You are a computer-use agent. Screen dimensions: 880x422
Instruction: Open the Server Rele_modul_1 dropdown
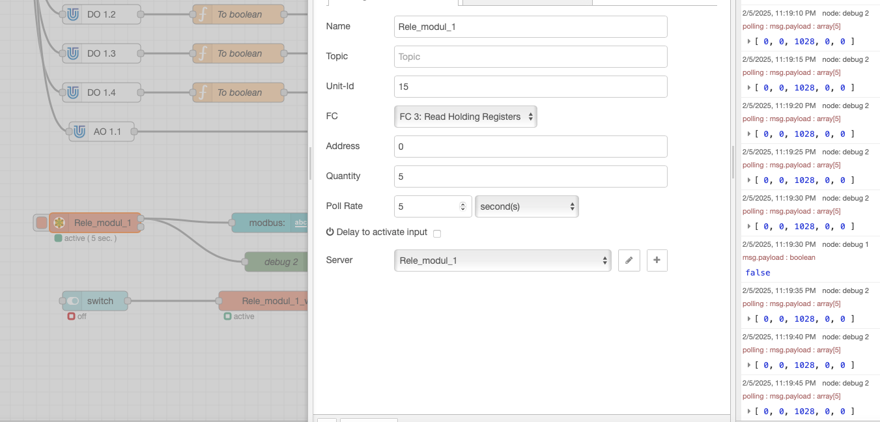(502, 260)
